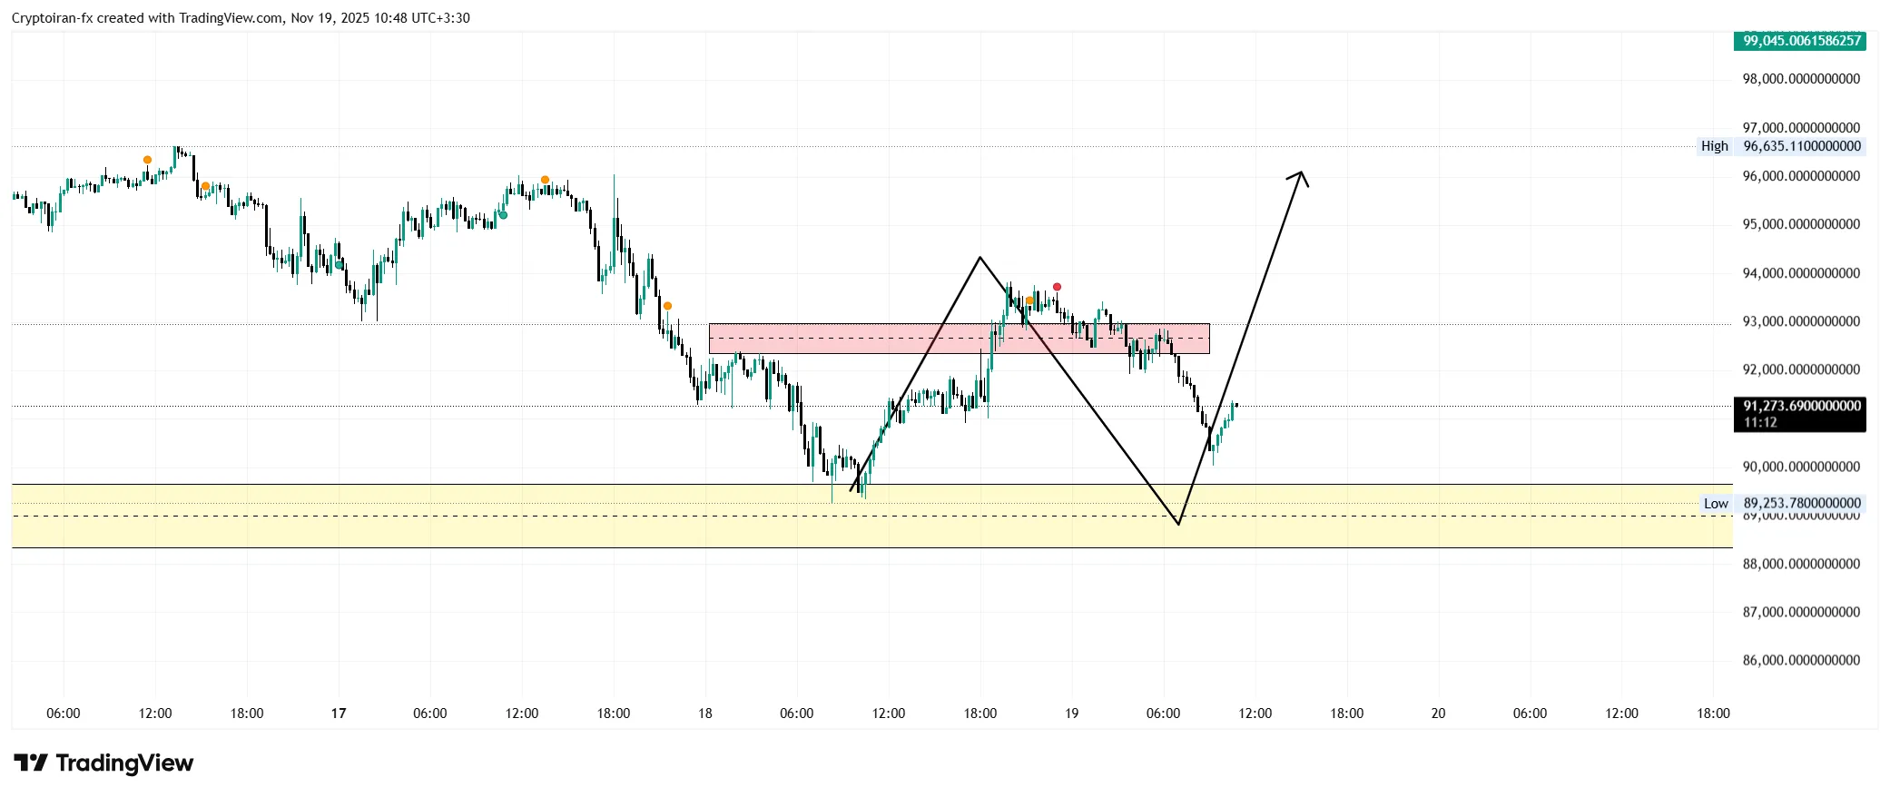Click the 98,000 price axis label
1890x797 pixels.
click(1801, 79)
